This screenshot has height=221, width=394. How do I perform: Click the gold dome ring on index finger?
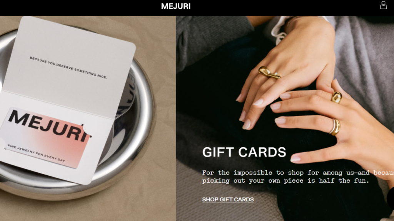[x=336, y=97]
